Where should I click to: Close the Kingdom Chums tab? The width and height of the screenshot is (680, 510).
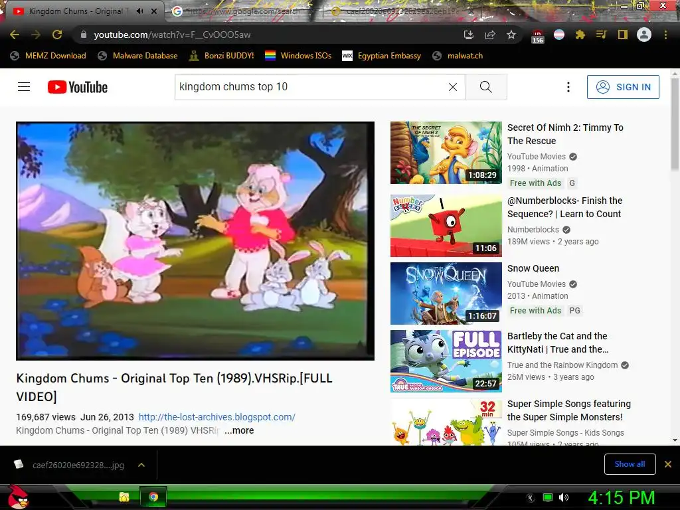tap(154, 11)
